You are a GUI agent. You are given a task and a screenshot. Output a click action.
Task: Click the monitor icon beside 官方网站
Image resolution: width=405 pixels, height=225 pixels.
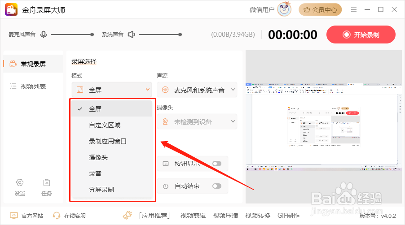13,216
